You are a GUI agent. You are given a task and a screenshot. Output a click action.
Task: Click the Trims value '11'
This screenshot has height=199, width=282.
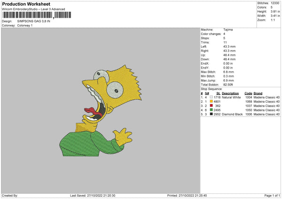[225, 42]
